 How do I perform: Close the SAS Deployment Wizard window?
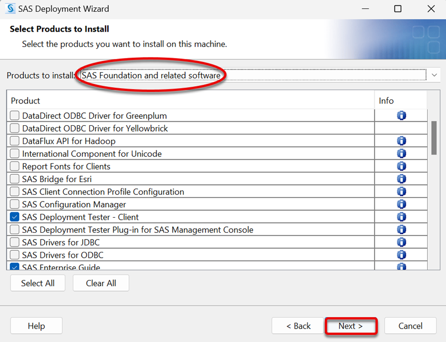431,9
